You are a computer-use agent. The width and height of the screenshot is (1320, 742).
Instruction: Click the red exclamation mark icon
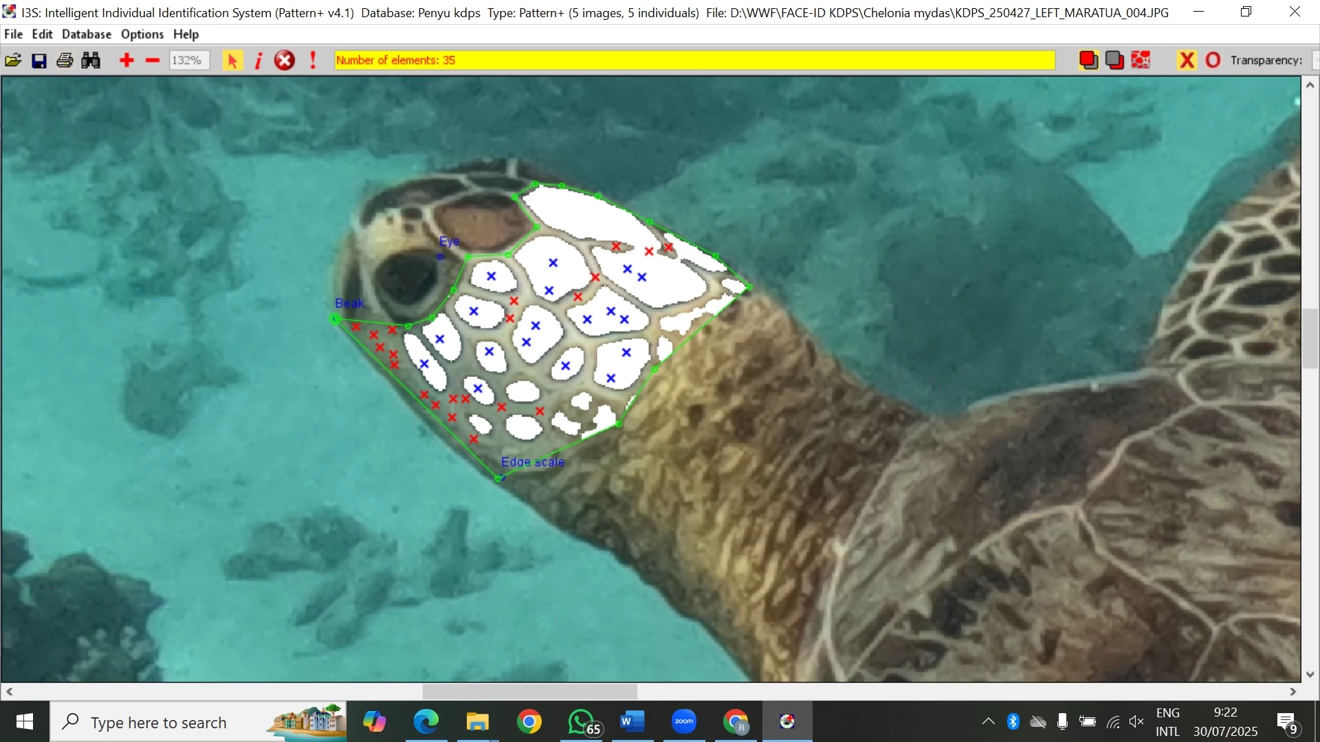[x=313, y=60]
